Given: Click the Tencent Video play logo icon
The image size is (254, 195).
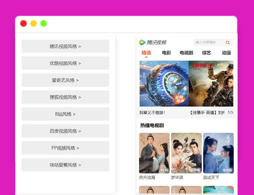Looking at the screenshot, I should pyautogui.click(x=142, y=43).
